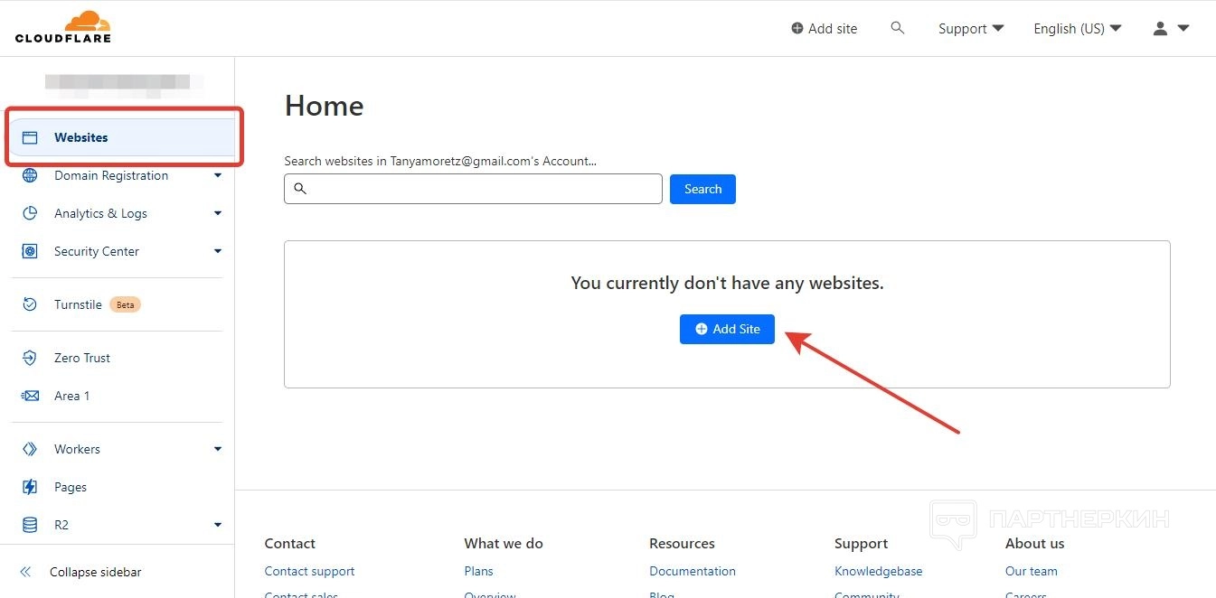Open the header search magnifier icon

point(898,28)
